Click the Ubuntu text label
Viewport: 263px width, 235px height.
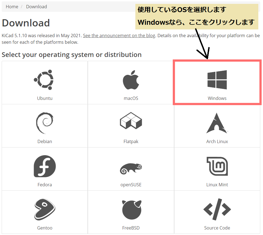click(45, 98)
